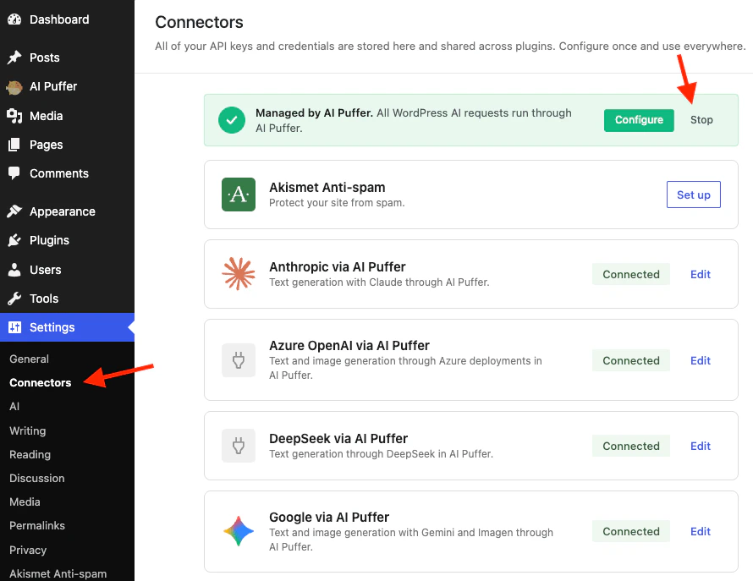Click the Anthropic starburst logo
753x581 pixels.
tap(239, 274)
